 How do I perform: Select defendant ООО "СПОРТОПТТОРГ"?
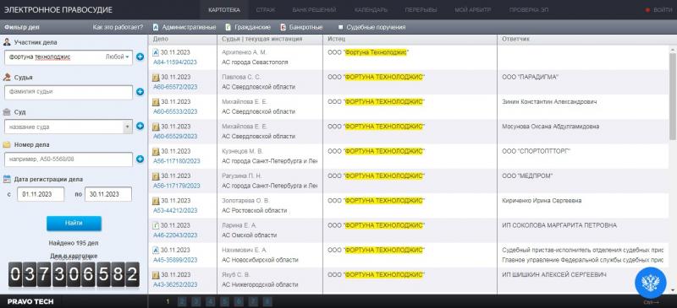tap(536, 151)
